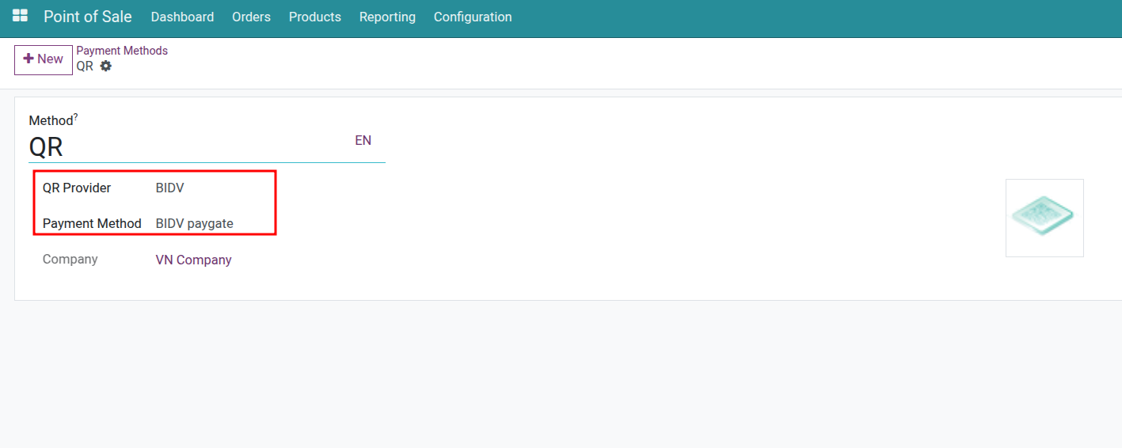Click the QR Provider field label
Image resolution: width=1122 pixels, height=448 pixels.
pos(77,188)
